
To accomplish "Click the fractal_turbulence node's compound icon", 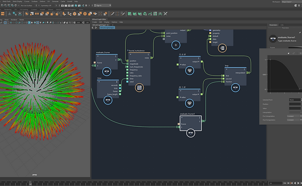I will [139, 88].
